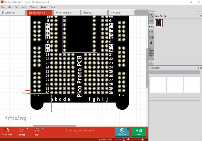The height and width of the screenshot is (141, 202).
Task: Open the Window menu
Action: tap(33, 7)
